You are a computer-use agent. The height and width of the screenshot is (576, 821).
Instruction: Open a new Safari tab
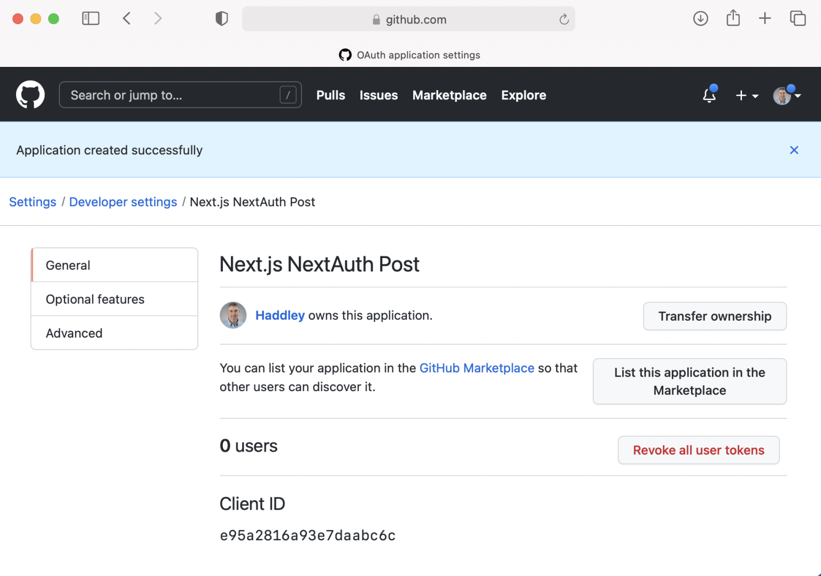(x=765, y=19)
